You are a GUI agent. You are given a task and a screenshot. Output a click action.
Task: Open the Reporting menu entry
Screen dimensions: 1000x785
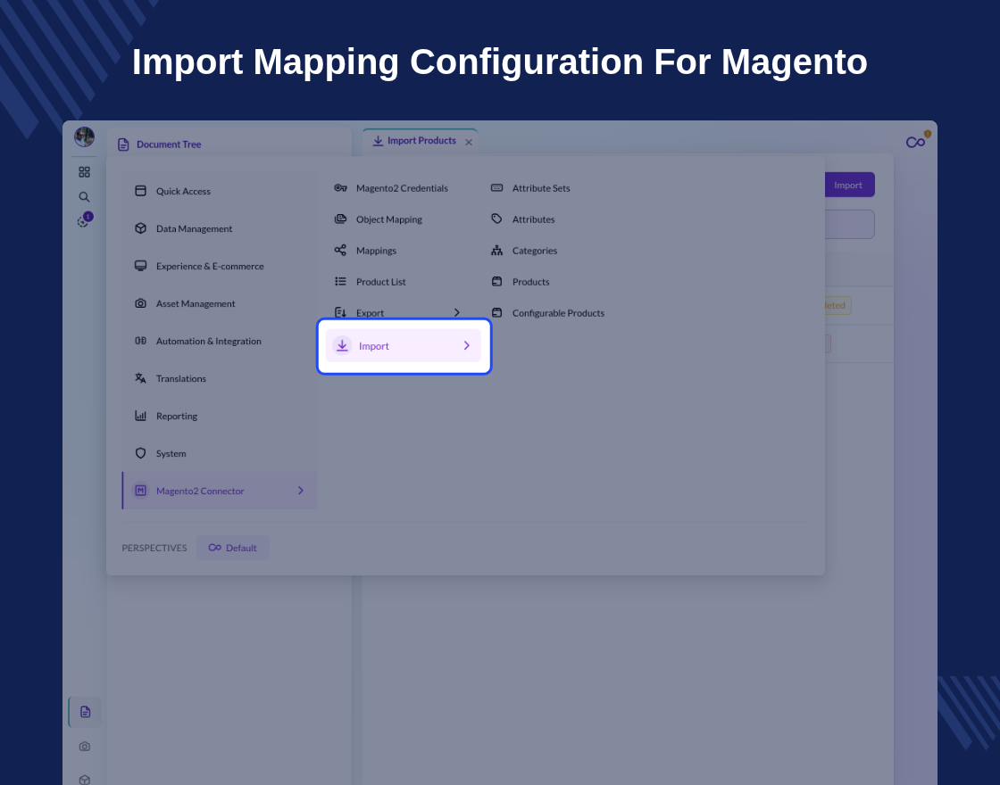tap(220, 416)
